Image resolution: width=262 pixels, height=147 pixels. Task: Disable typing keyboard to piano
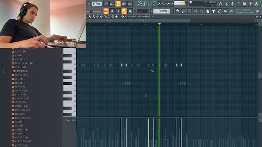106,11
